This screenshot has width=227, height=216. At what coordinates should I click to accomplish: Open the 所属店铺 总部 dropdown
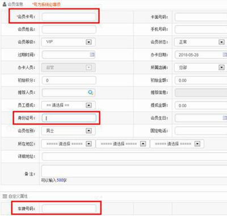(201, 67)
